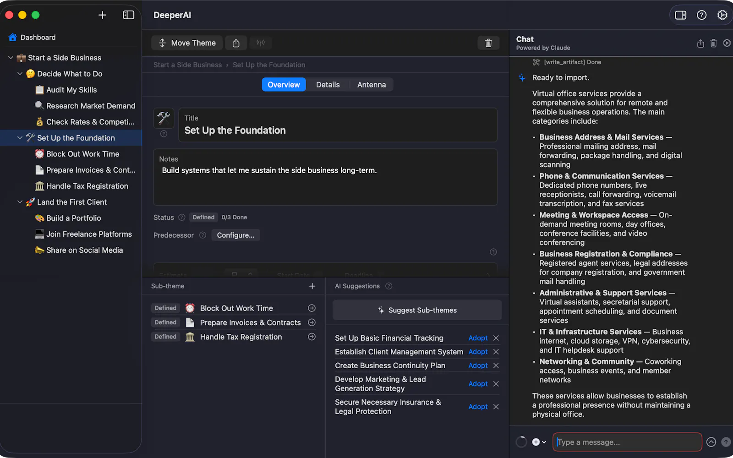This screenshot has height=458, width=733.
Task: Select Check Rates & Competi... in sidebar
Action: point(85,122)
